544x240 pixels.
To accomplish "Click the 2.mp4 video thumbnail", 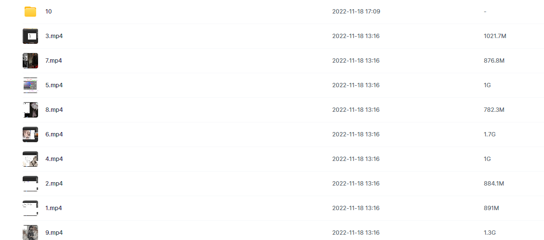I will [30, 184].
